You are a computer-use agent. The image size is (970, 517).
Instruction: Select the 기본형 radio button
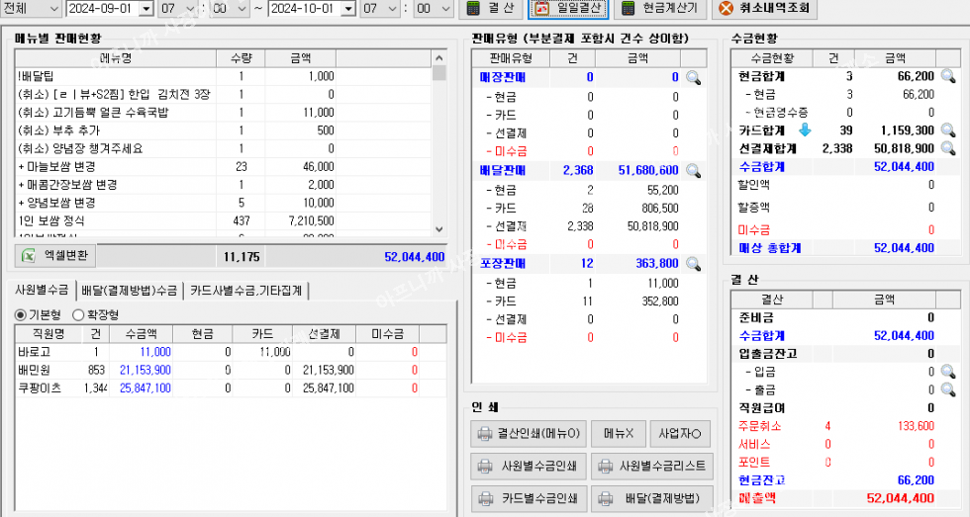(x=21, y=313)
